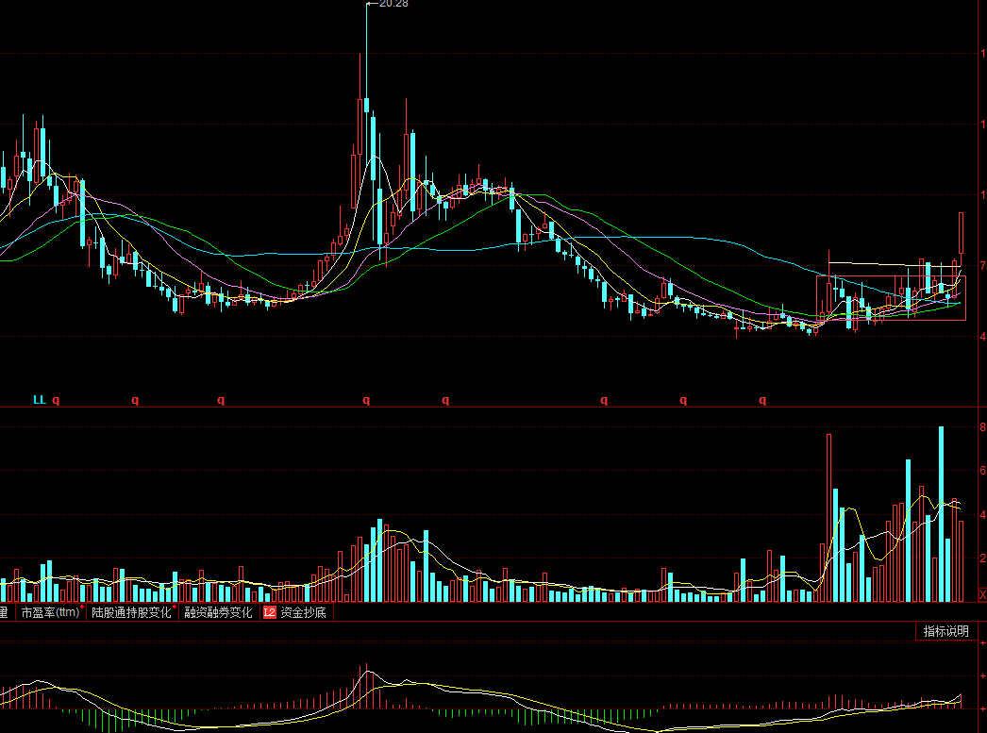Click the 20.28 peak price label
This screenshot has height=733, width=987.
(x=394, y=4)
